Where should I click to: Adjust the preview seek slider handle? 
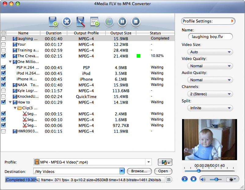coord(199,171)
